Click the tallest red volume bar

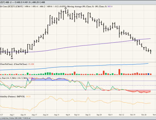(119, 72)
